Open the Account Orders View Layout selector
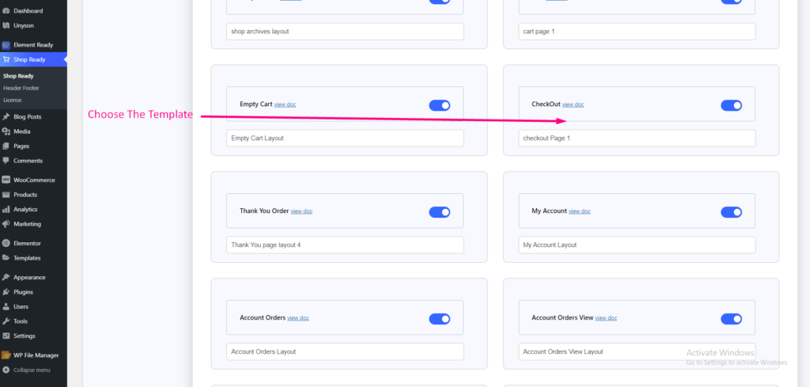810x387 pixels. click(637, 351)
